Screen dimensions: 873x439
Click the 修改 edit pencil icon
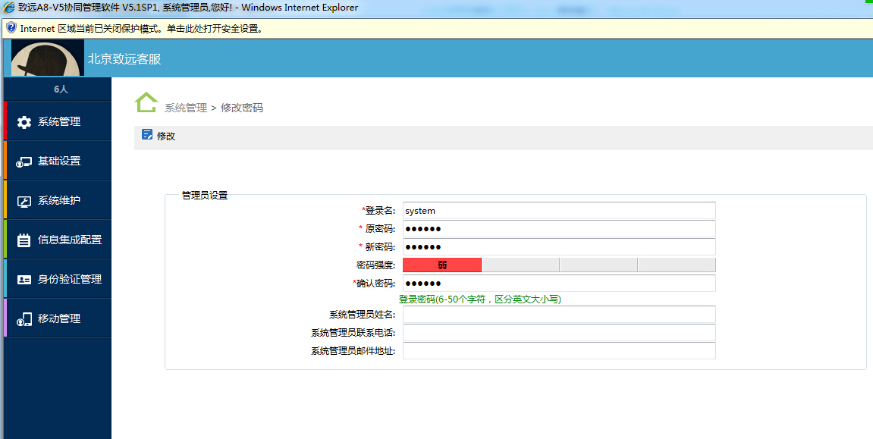[x=147, y=135]
